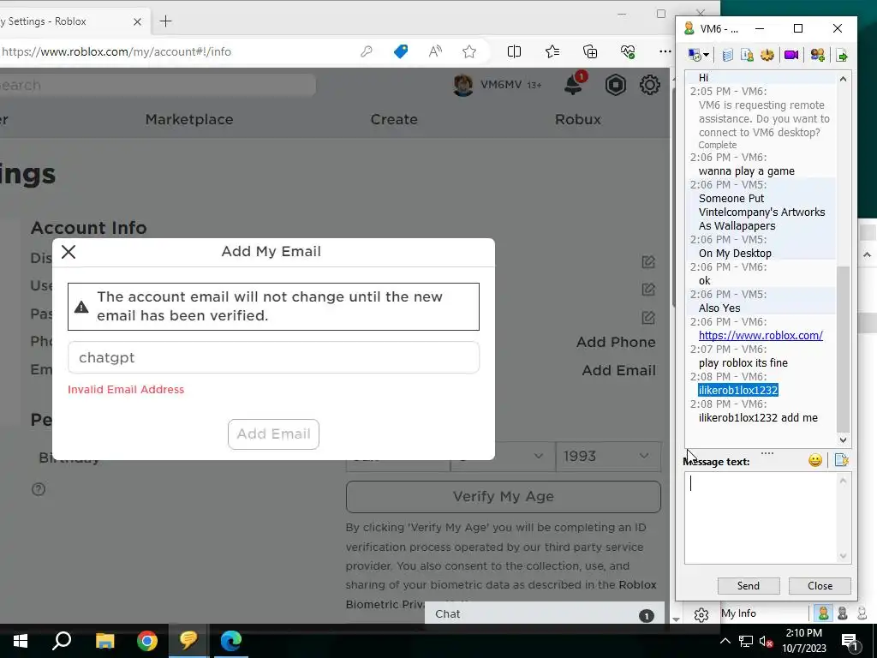Open the birthday day dropdown
This screenshot has height=658, width=877.
(x=502, y=456)
